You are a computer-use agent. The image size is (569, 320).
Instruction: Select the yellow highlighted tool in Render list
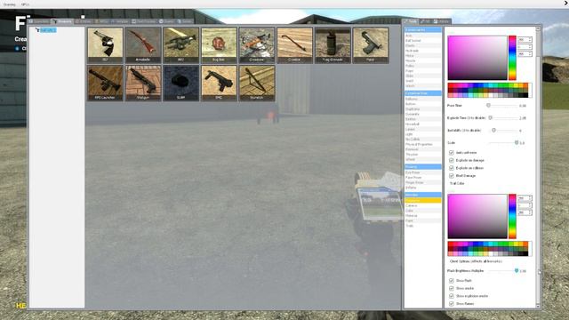pyautogui.click(x=423, y=200)
